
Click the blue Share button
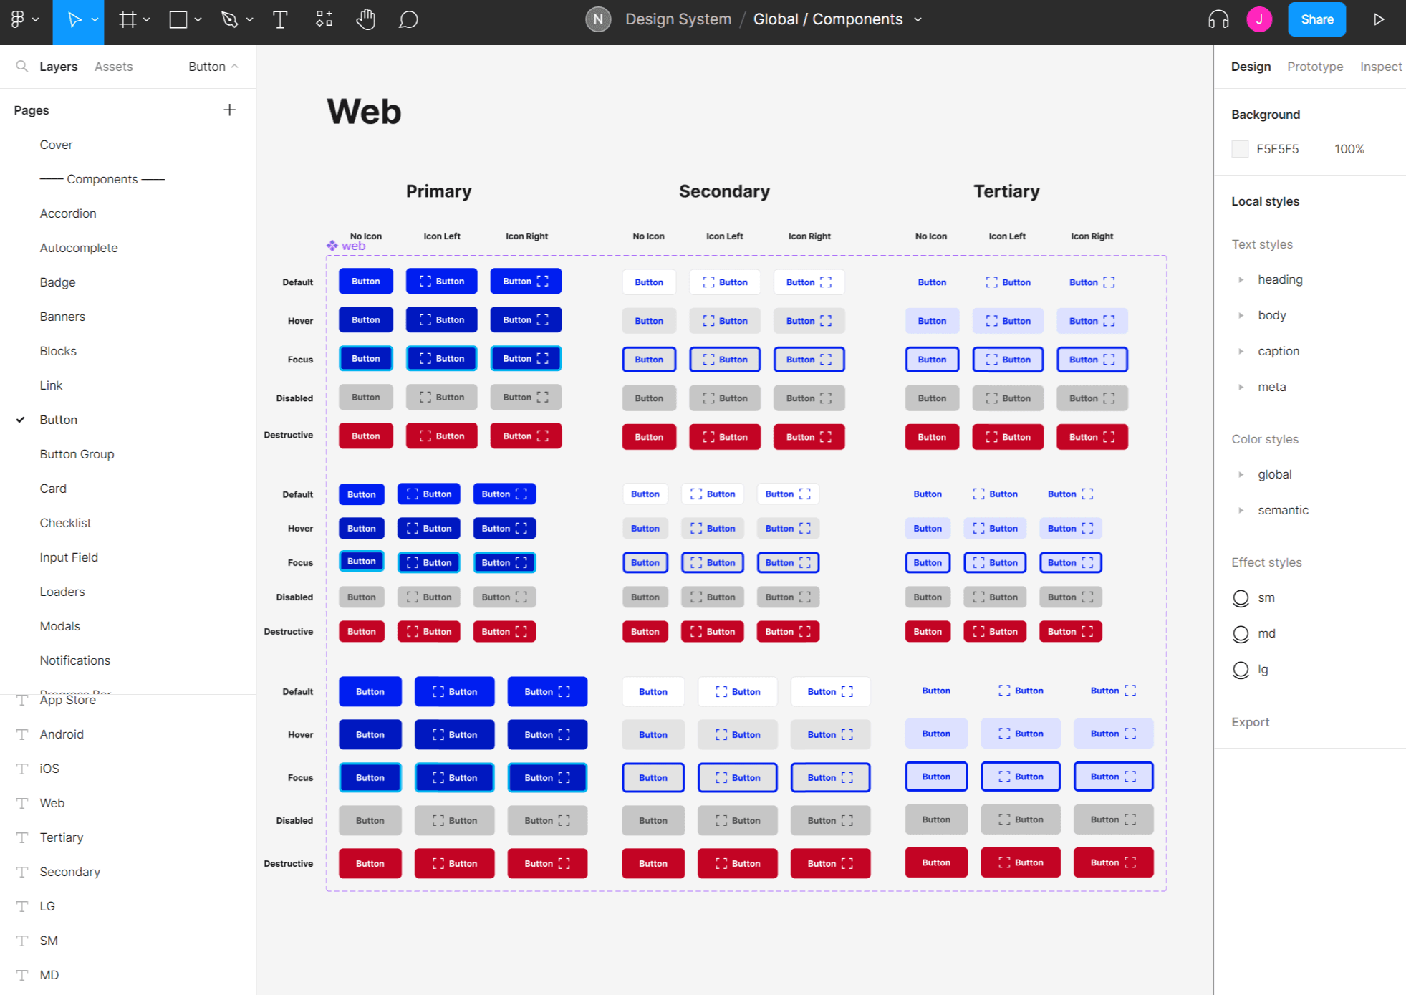point(1316,19)
